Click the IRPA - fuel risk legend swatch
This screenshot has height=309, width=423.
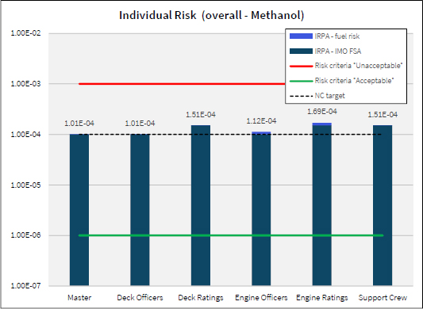tap(301, 36)
